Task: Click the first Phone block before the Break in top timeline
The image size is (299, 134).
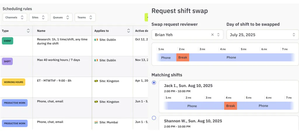Action: [166, 57]
